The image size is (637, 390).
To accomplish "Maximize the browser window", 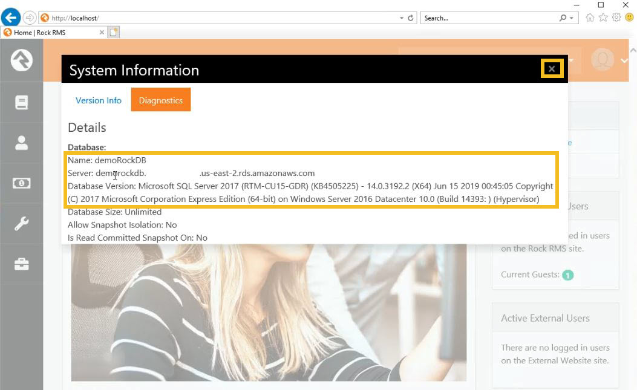I will [x=601, y=5].
